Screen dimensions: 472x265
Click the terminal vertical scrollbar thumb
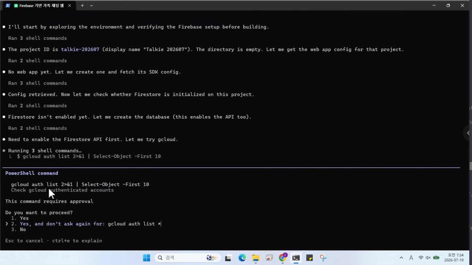[470, 166]
